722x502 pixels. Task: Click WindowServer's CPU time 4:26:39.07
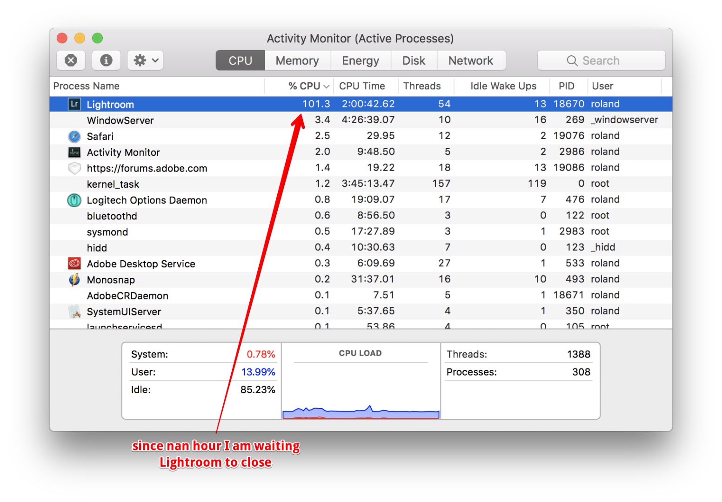368,120
